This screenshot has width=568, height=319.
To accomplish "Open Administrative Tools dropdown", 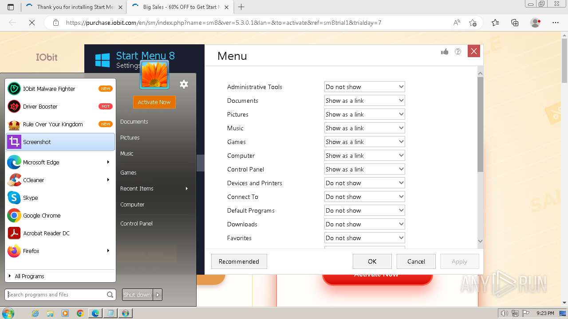I will coord(364,87).
